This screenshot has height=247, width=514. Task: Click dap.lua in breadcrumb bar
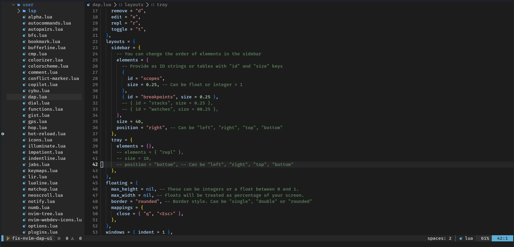(x=102, y=5)
